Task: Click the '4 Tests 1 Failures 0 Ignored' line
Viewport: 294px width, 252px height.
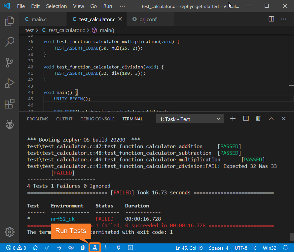Action: [69, 186]
